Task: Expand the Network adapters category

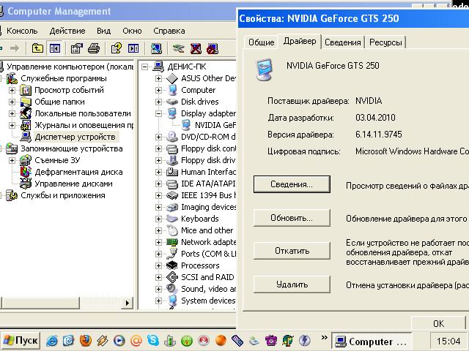Action: click(x=159, y=242)
